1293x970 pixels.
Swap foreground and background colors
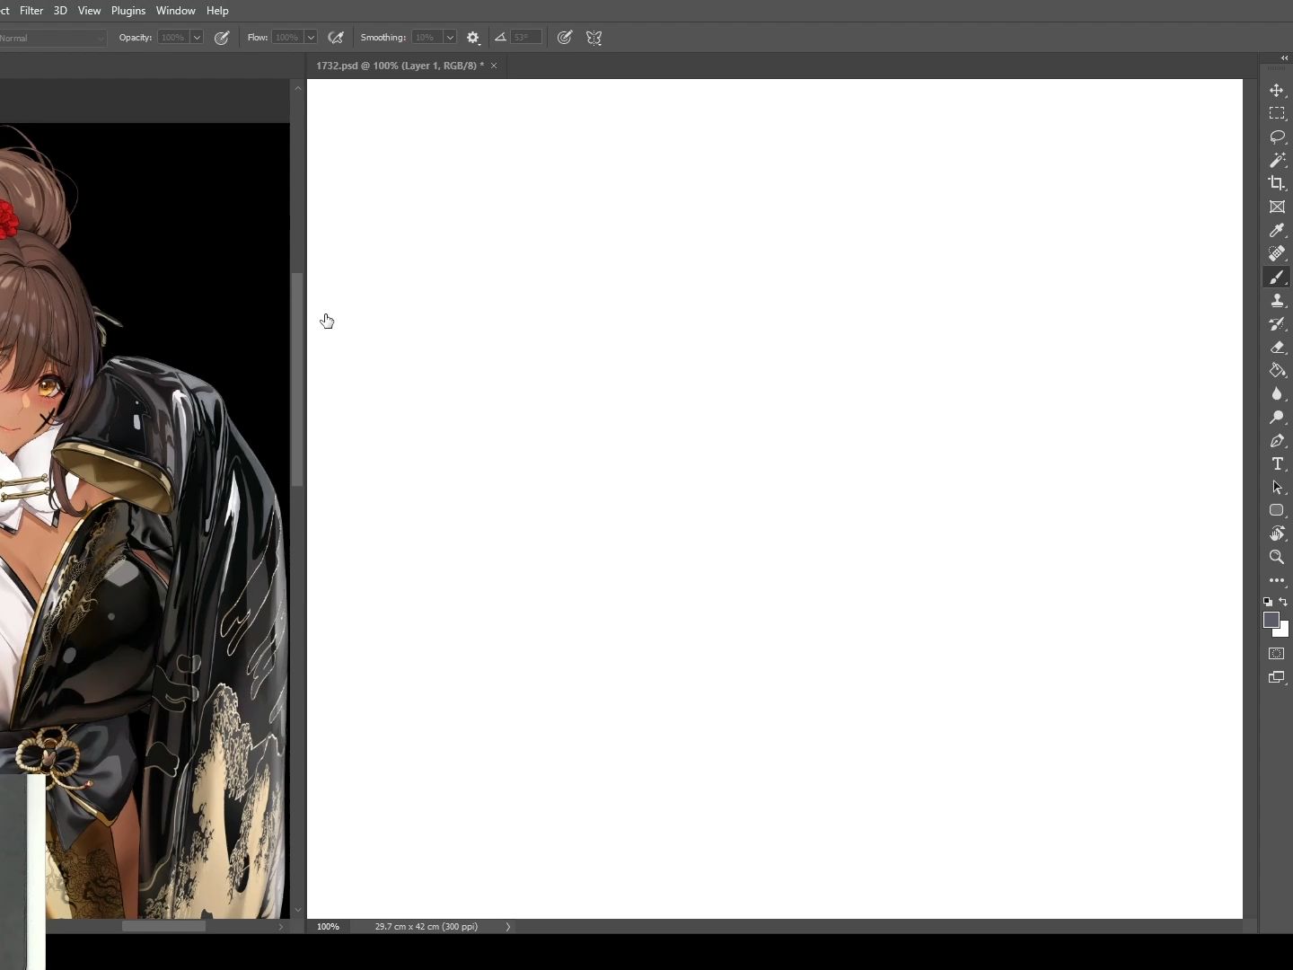click(1283, 602)
